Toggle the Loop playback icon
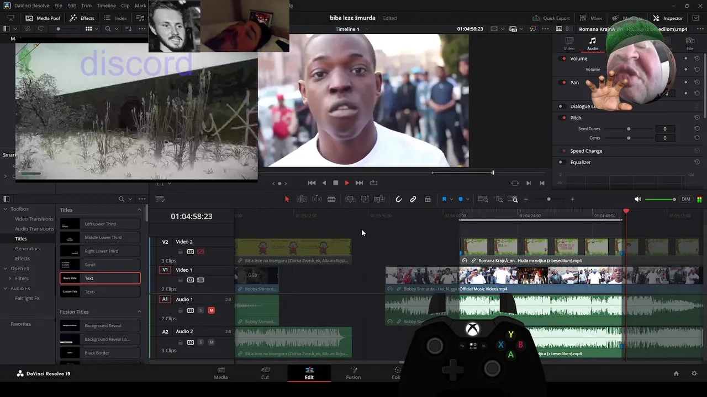 pos(373,183)
